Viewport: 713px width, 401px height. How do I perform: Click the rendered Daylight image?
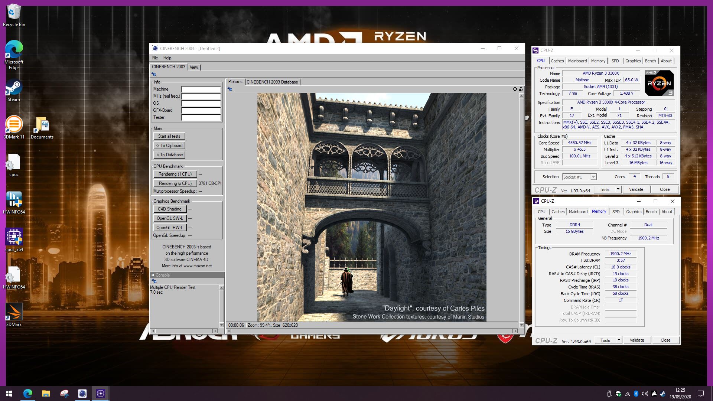372,207
